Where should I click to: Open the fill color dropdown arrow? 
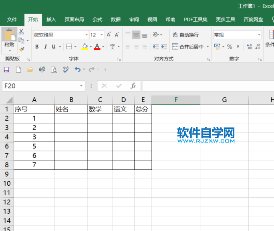pos(91,47)
